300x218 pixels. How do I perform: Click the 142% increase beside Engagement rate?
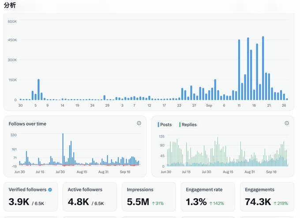pyautogui.click(x=217, y=203)
